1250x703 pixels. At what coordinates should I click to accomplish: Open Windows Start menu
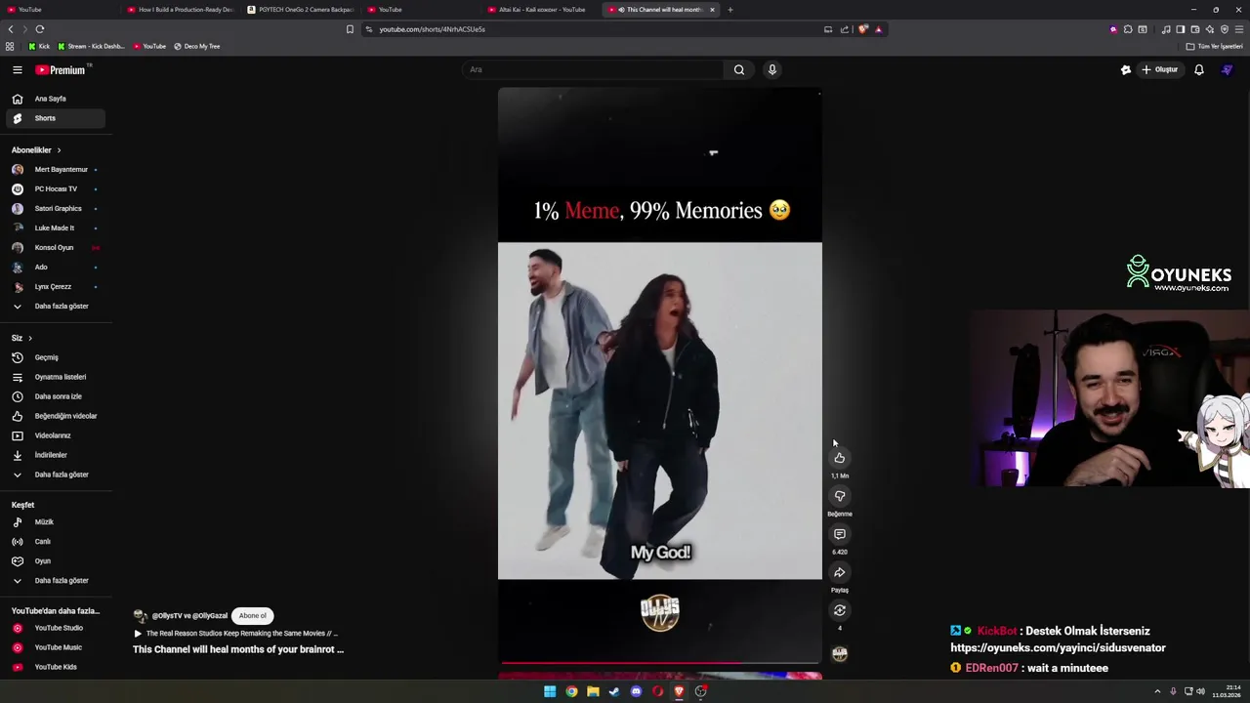point(550,691)
